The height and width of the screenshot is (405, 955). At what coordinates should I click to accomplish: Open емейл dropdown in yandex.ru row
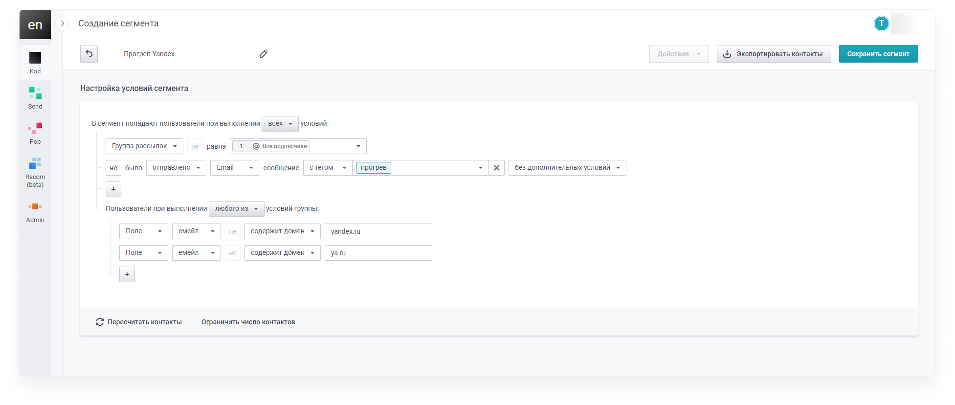(197, 231)
